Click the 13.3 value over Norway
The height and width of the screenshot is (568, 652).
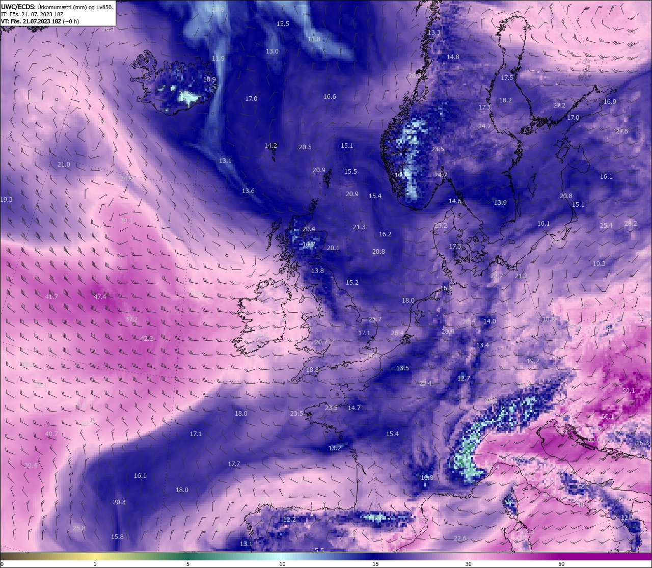click(434, 33)
